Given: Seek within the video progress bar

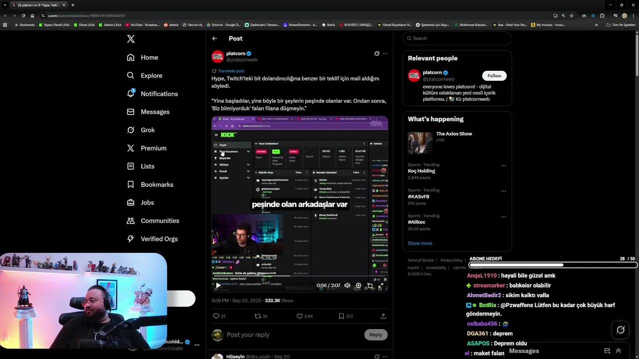Looking at the screenshot, I should point(300,276).
